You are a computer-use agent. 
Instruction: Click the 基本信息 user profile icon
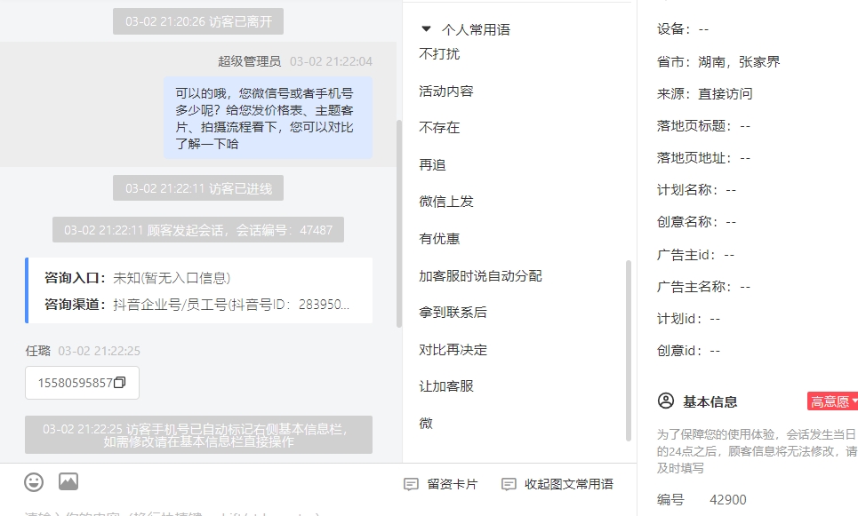pos(666,401)
